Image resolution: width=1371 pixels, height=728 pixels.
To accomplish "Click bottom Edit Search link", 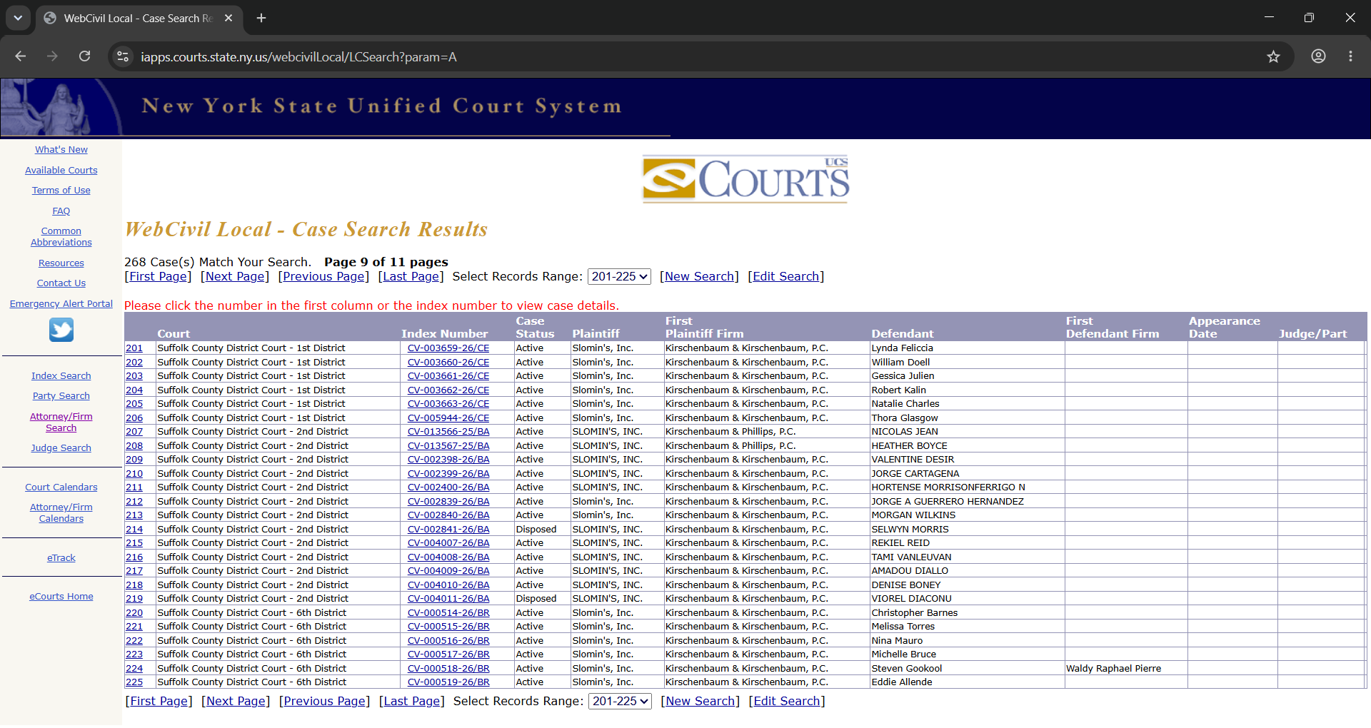I will click(786, 702).
